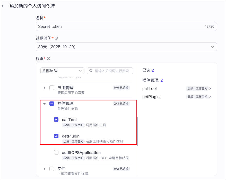Click the 0/2 已选择 badge

[121, 169]
